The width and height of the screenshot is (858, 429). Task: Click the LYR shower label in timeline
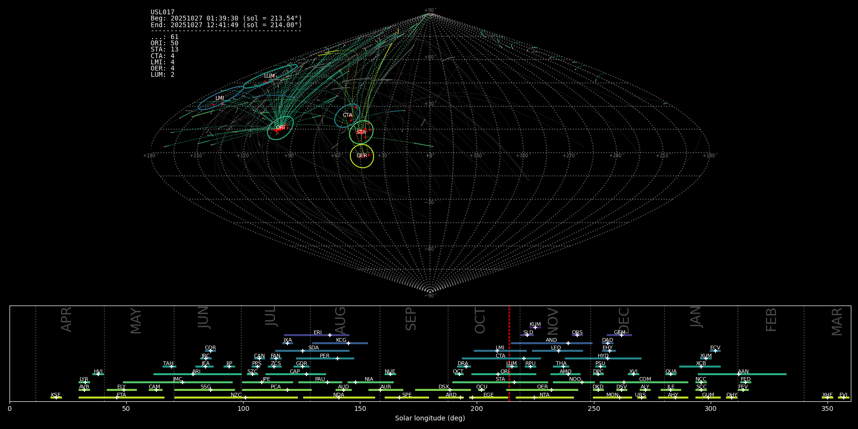pyautogui.click(x=84, y=379)
